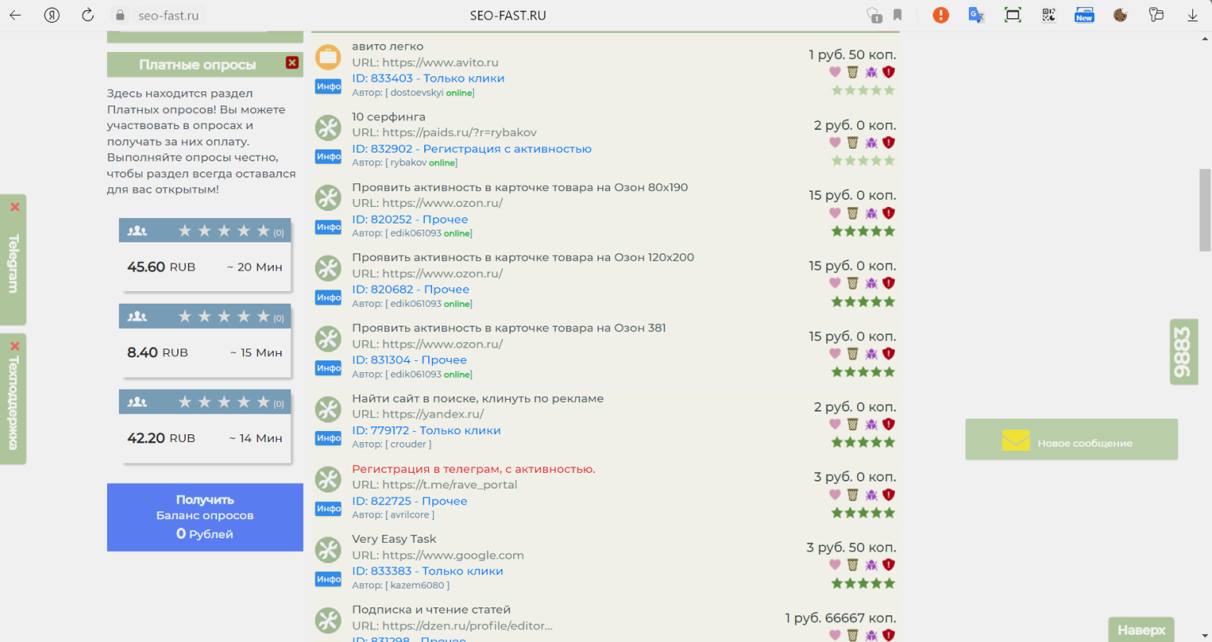Open Google Translate extension in browser toolbar
This screenshot has width=1212, height=642.
[976, 15]
